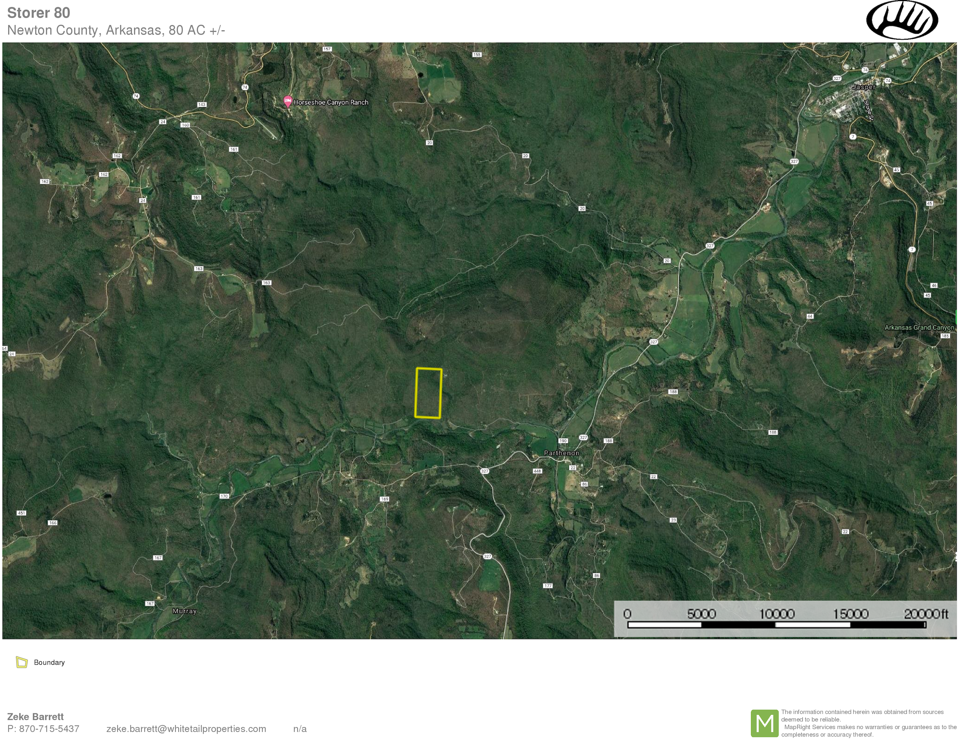Click the green MapRight M logo
This screenshot has width=959, height=741.
[765, 723]
